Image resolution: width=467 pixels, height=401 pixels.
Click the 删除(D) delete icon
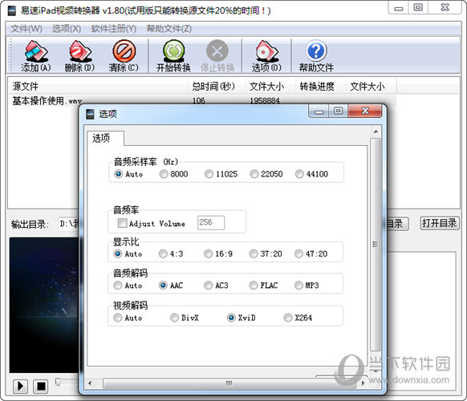tap(79, 57)
